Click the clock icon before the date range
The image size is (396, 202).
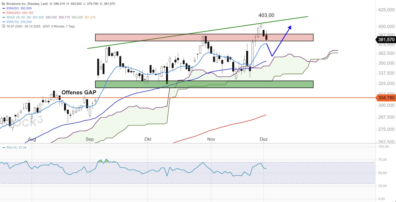tap(3, 26)
